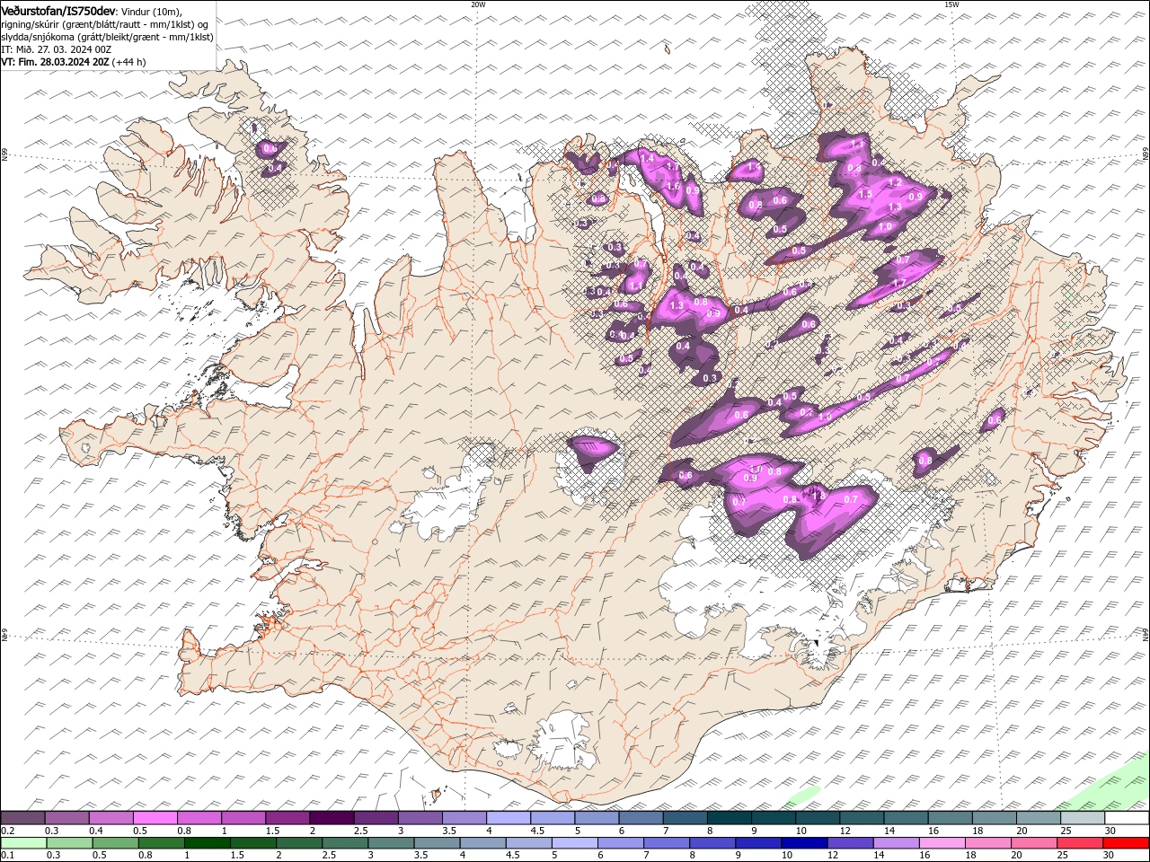Image resolution: width=1150 pixels, height=862 pixels.
Task: Click the 0.2 label in upper legend
Action: [7, 831]
